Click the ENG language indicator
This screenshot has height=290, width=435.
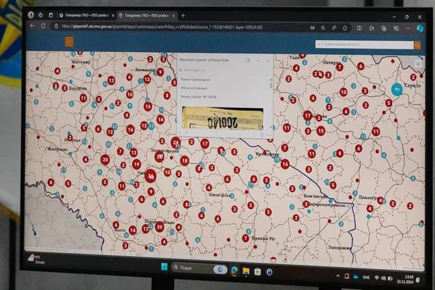[366, 277]
